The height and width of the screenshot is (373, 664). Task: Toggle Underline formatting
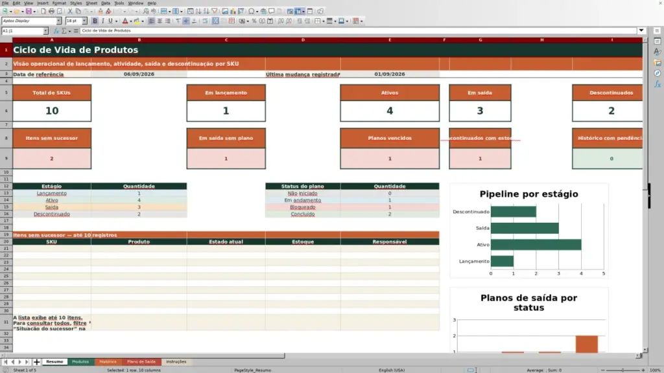tap(110, 21)
